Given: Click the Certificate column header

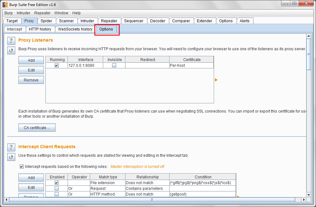Looking at the screenshot, I should 192,59.
